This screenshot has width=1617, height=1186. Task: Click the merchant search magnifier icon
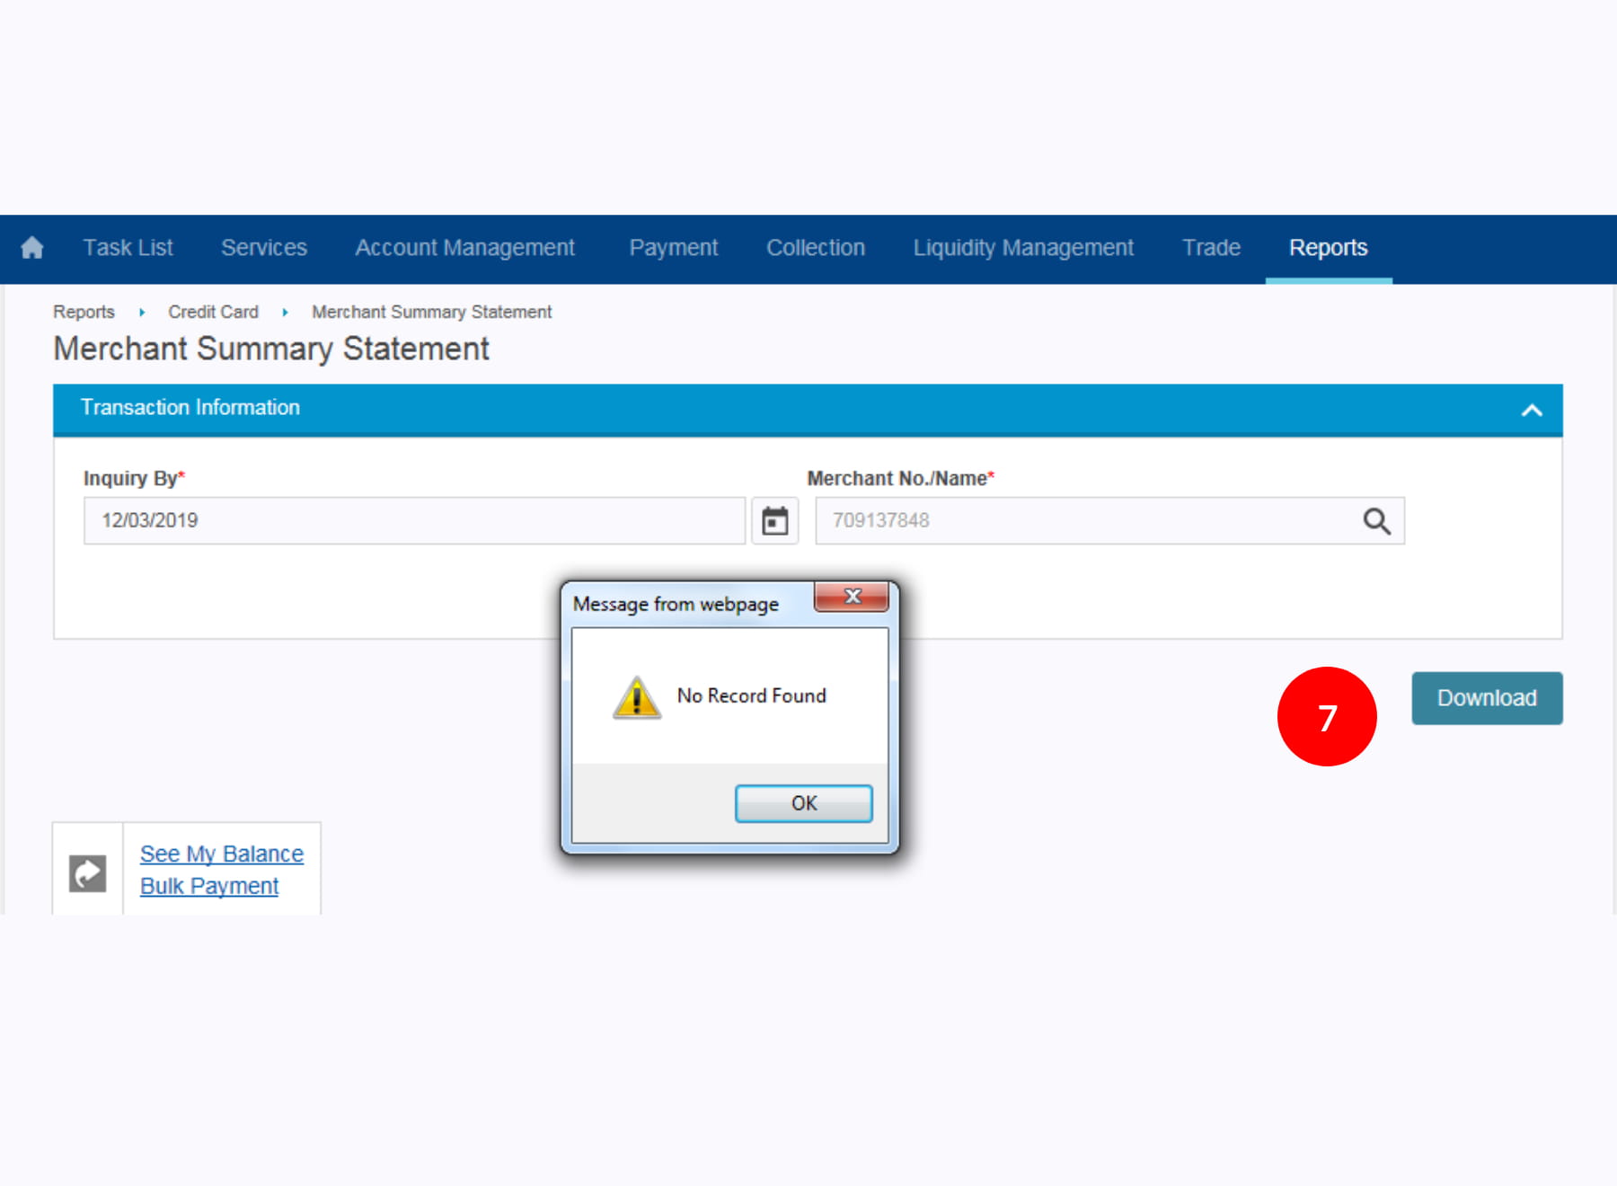click(x=1376, y=521)
